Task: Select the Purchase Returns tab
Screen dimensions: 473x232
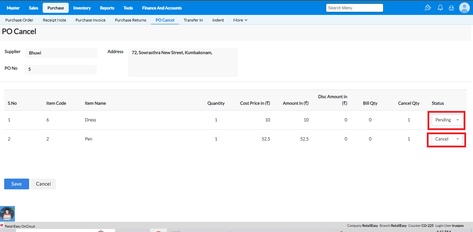Action: (x=130, y=20)
